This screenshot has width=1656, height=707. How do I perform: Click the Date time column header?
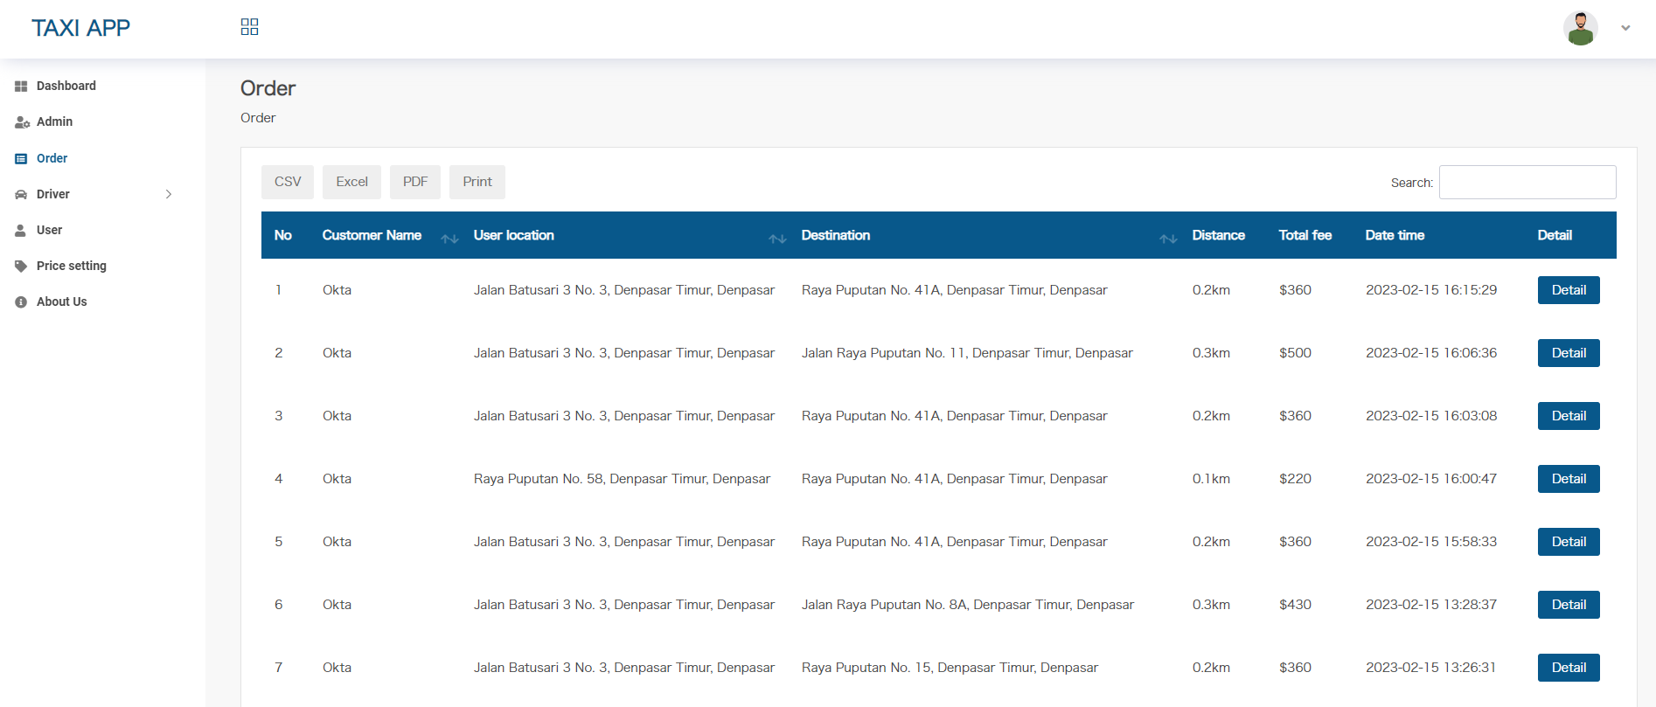pos(1395,235)
